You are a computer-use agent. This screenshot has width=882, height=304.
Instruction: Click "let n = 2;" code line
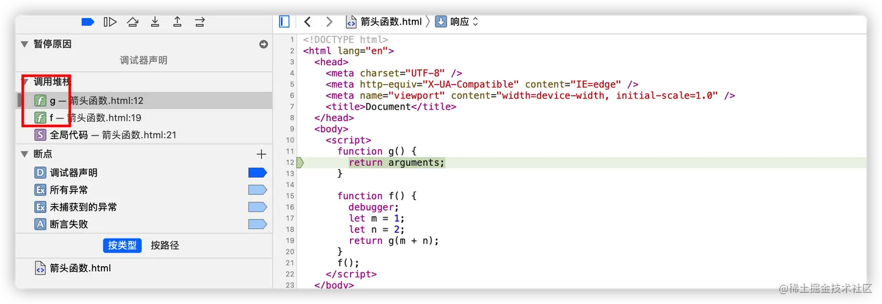377,229
